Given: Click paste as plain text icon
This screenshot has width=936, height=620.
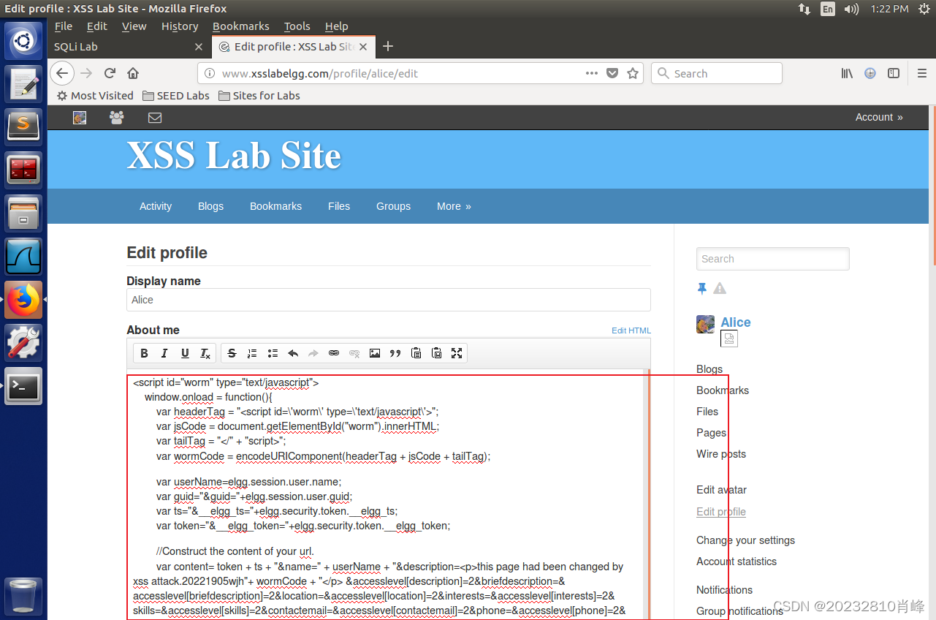Looking at the screenshot, I should [x=416, y=353].
